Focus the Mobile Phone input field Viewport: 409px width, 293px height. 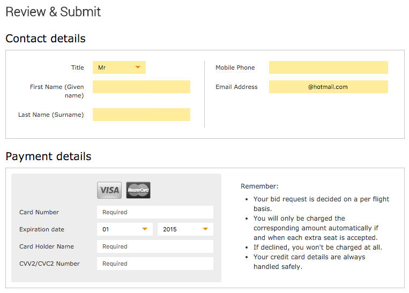329,67
